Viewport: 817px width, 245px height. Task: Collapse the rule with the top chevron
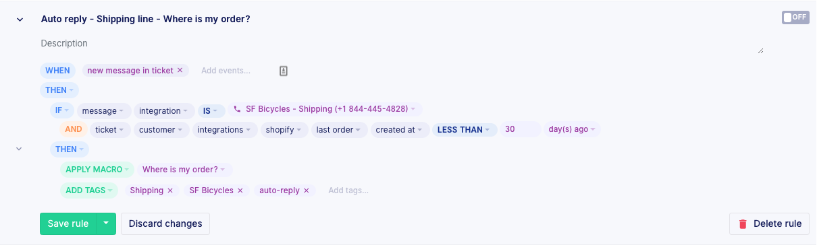click(x=19, y=20)
